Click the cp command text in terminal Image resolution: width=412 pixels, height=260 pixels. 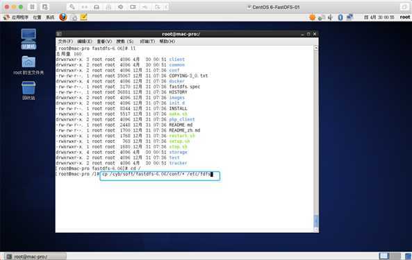(x=156, y=174)
